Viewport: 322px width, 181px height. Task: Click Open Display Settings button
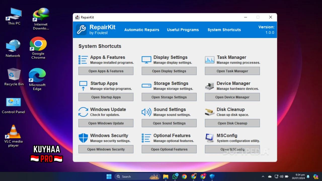click(x=169, y=71)
